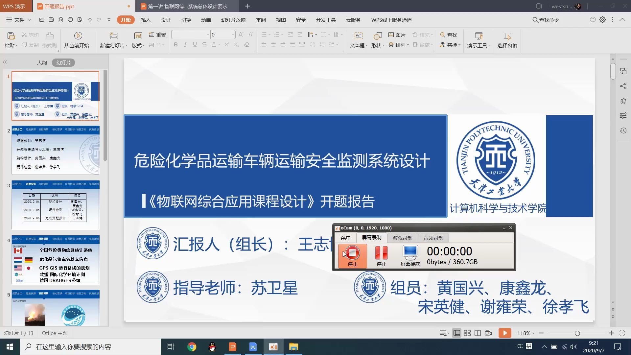Zoom out with minus button
This screenshot has height=355, width=631.
click(541, 333)
